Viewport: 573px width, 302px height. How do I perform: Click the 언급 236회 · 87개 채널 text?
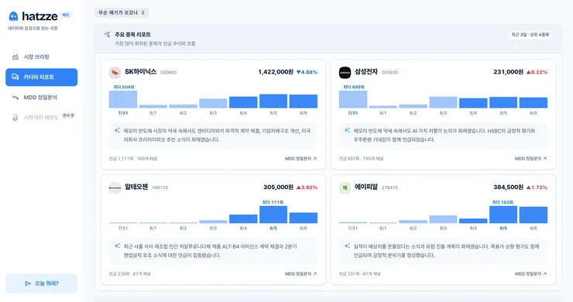point(130,274)
